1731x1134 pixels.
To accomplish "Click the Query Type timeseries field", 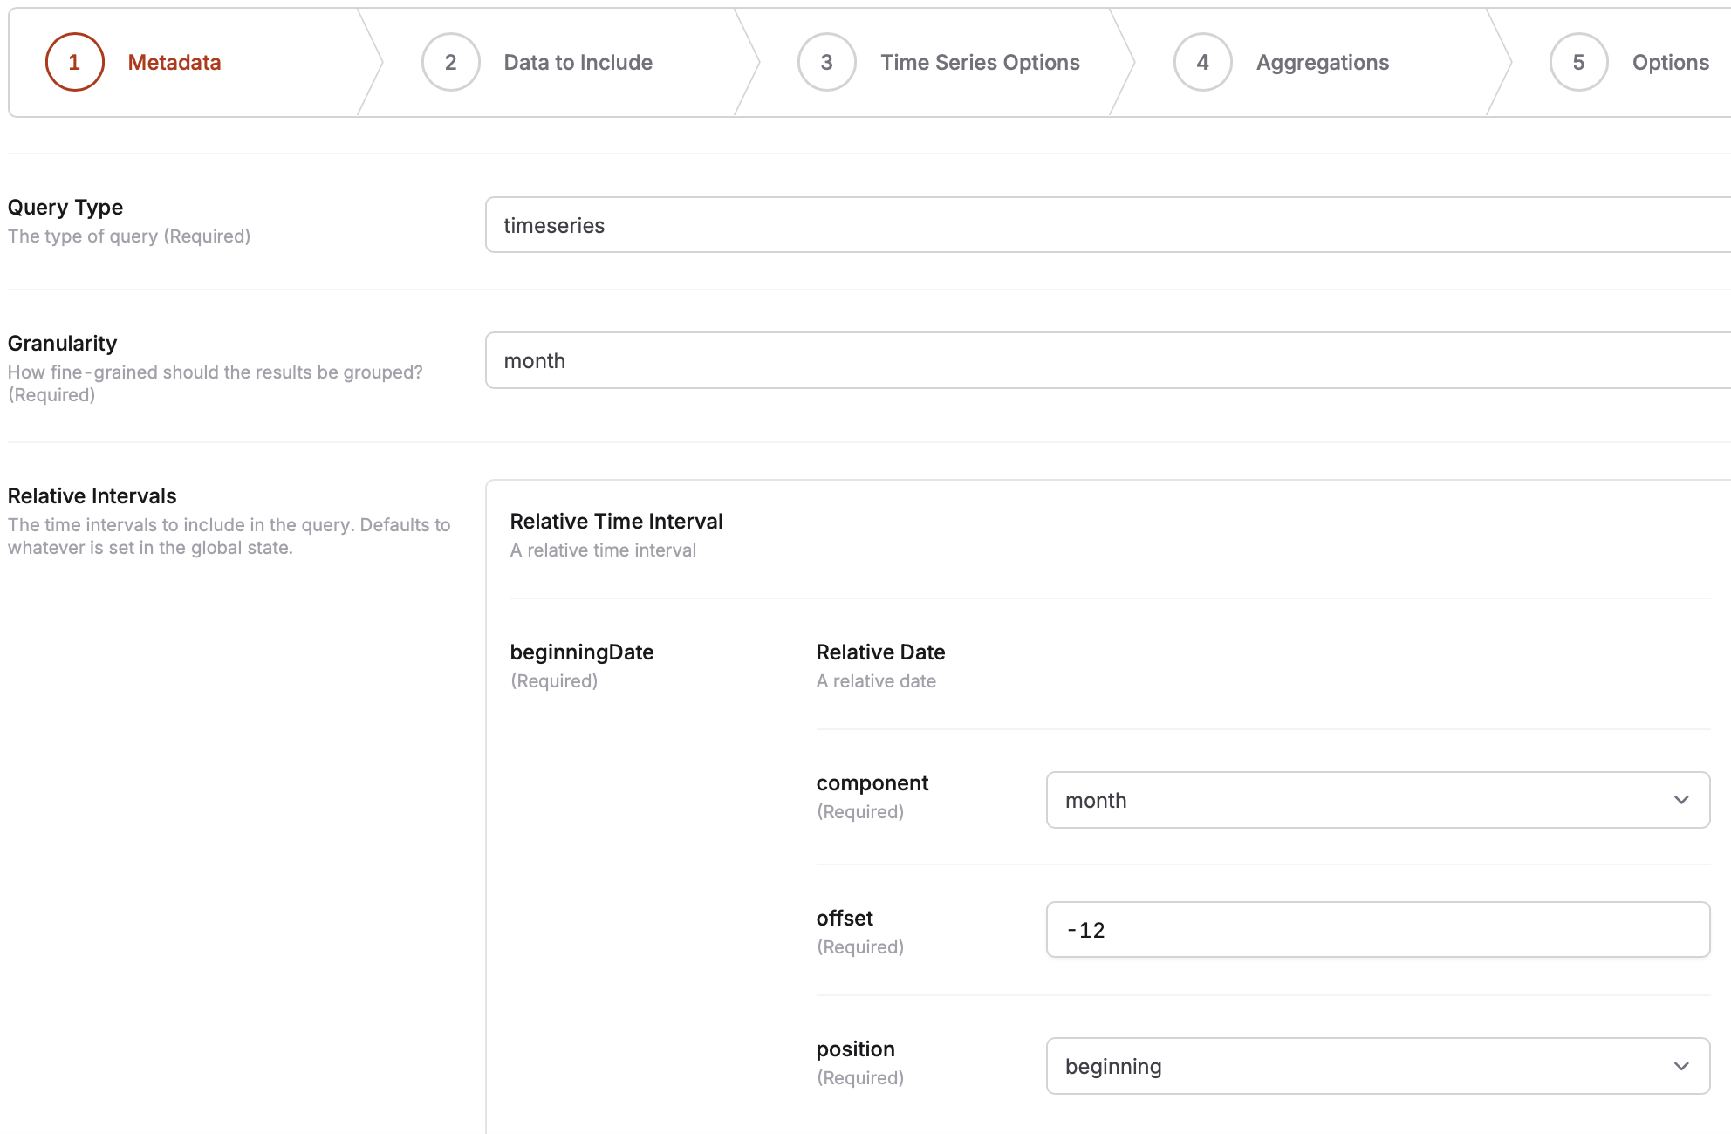I will coord(1106,225).
